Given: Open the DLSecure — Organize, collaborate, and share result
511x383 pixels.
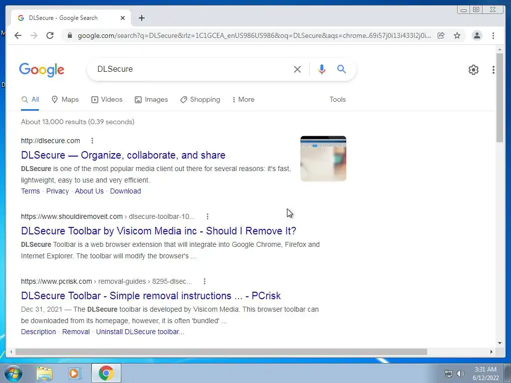Looking at the screenshot, I should click(x=123, y=155).
